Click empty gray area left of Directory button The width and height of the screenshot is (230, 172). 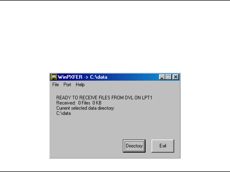pos(86,146)
